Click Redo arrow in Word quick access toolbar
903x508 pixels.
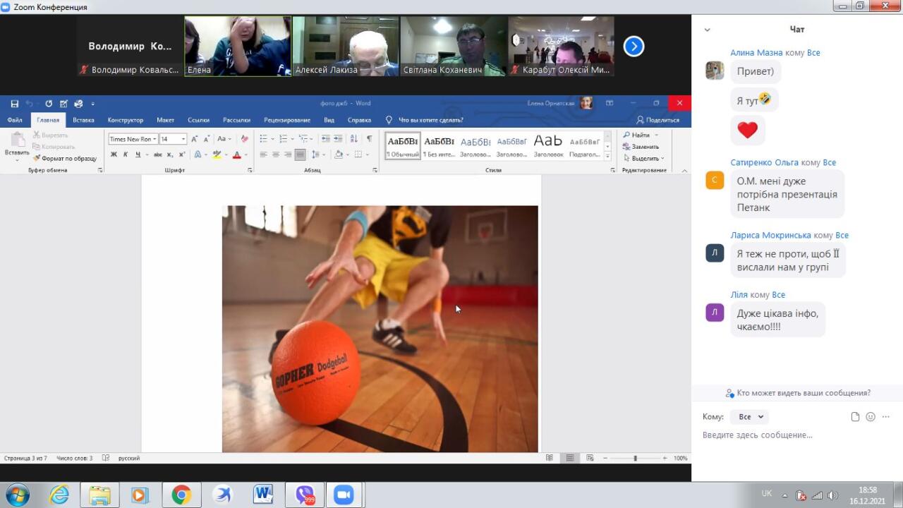49,104
